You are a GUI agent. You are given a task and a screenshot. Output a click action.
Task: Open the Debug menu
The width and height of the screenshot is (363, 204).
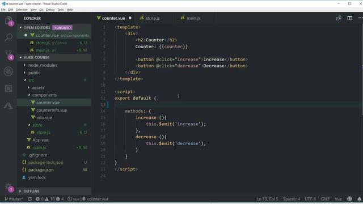50,10
